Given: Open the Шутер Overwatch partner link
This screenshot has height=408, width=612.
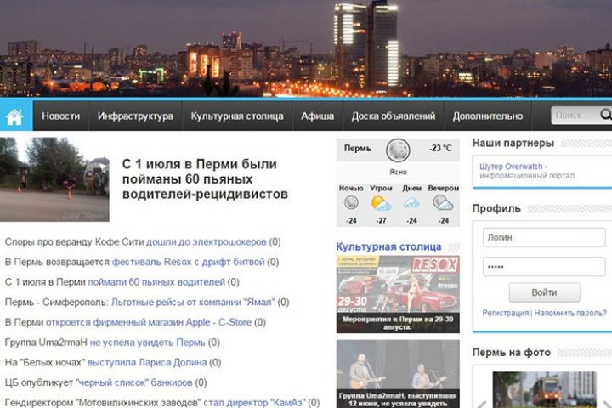Looking at the screenshot, I should pos(513,167).
